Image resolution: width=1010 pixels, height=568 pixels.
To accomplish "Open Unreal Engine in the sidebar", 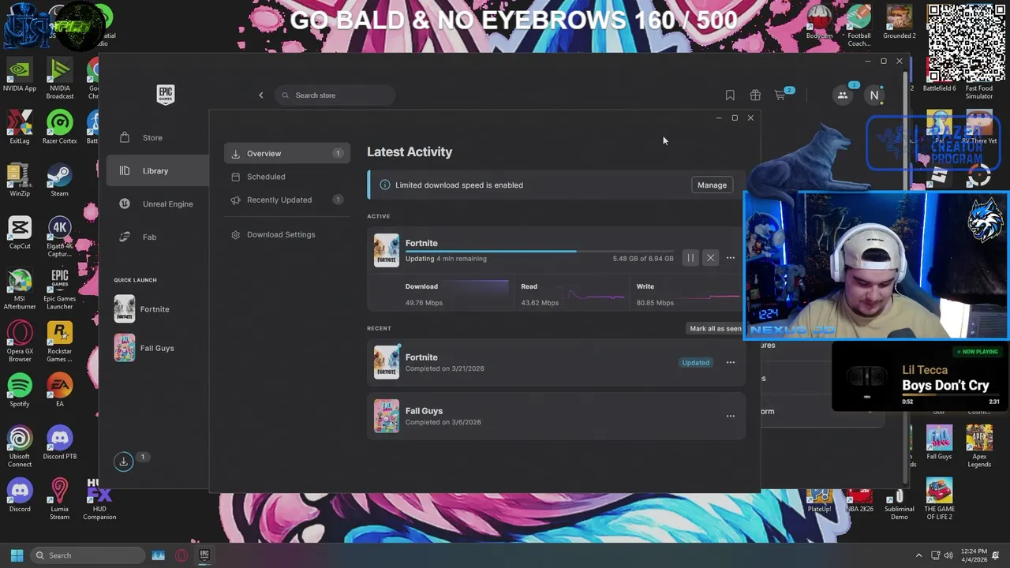I will (x=157, y=204).
